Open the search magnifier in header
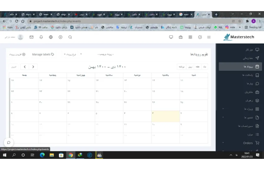The image size is (264, 170). (70, 37)
